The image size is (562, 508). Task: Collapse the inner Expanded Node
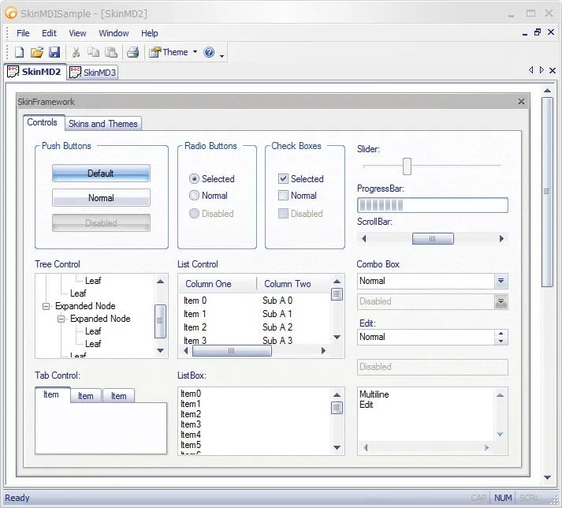61,319
